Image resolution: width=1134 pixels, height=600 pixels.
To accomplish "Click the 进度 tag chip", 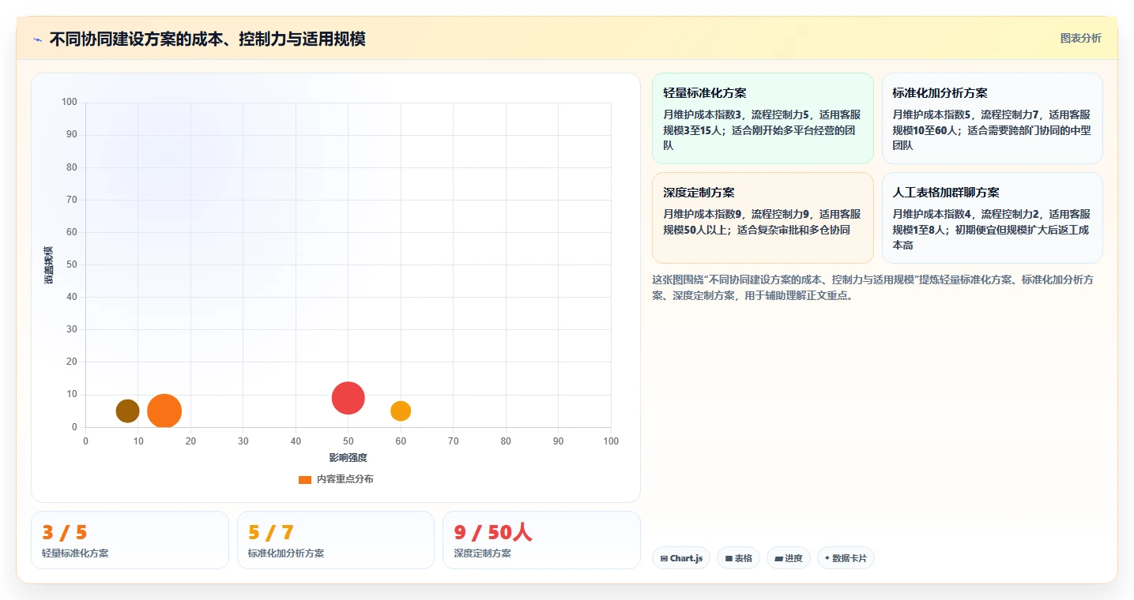I will coord(789,558).
